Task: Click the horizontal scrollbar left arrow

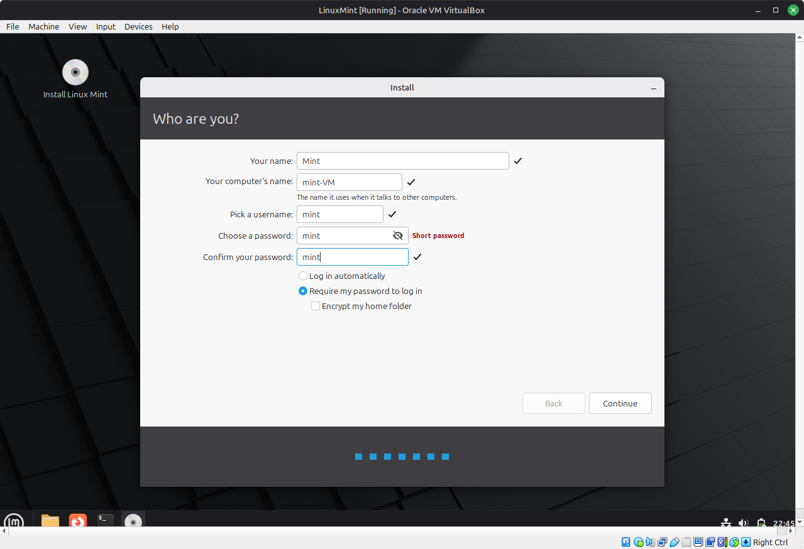Action: (x=4, y=531)
